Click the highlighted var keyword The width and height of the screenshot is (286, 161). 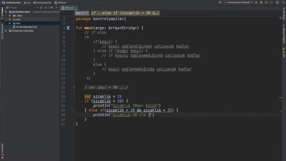pos(88,97)
